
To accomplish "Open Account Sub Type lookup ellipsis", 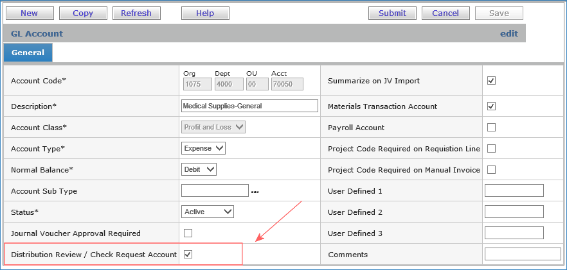I will coord(255,192).
